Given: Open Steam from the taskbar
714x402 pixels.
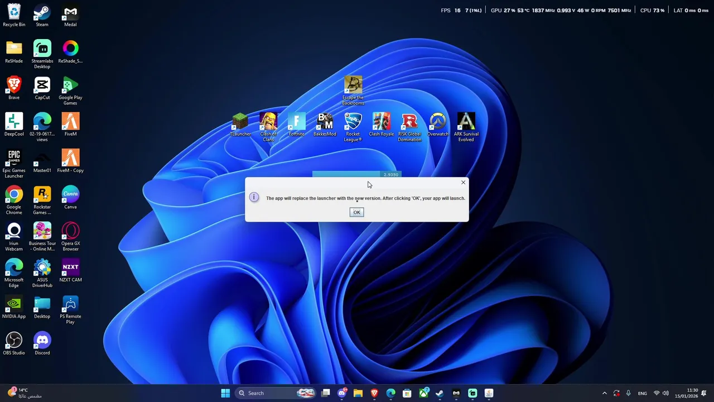Looking at the screenshot, I should point(440,393).
